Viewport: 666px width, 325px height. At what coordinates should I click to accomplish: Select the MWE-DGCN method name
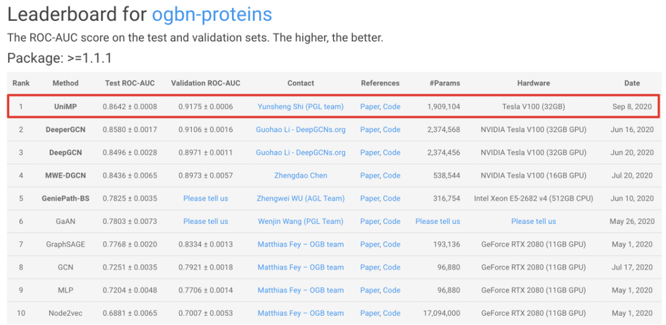65,175
